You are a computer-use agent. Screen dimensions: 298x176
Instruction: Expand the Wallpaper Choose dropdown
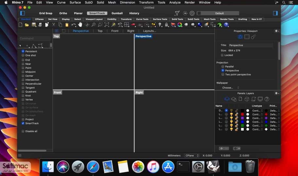(230, 88)
